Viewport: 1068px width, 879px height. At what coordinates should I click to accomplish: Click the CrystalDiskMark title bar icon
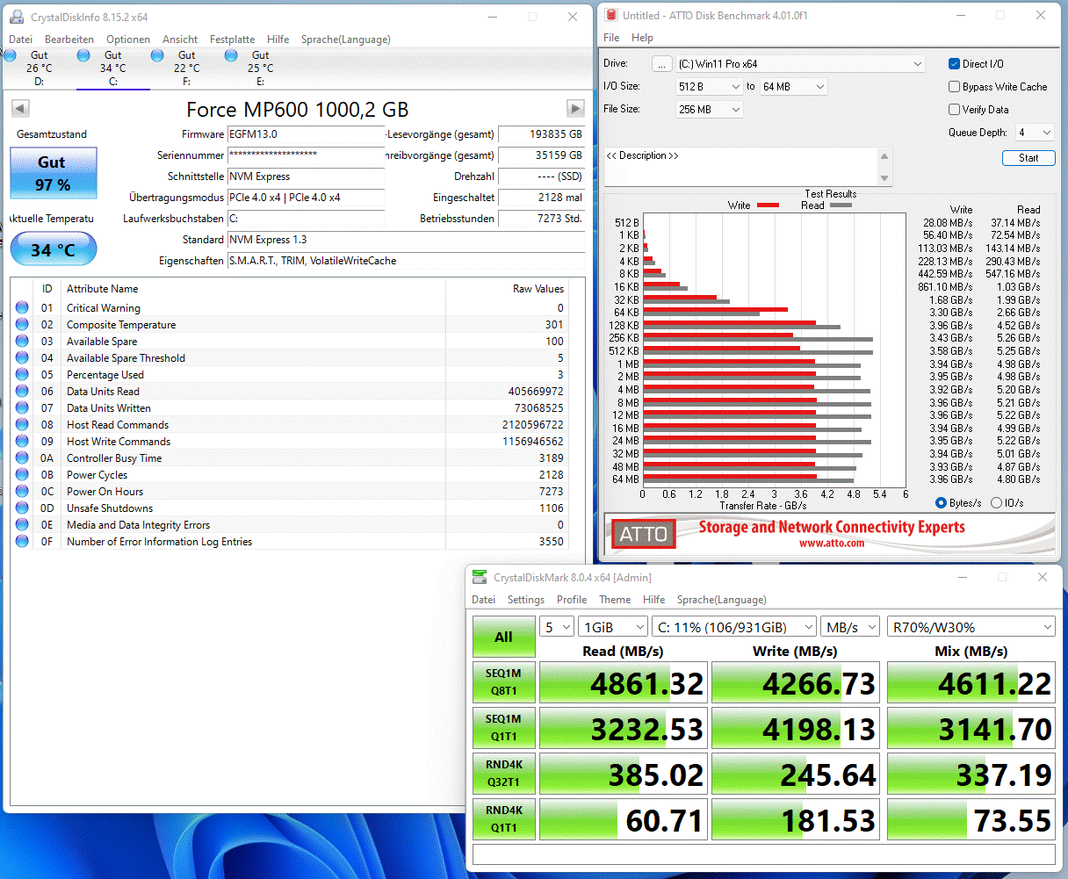pos(480,578)
